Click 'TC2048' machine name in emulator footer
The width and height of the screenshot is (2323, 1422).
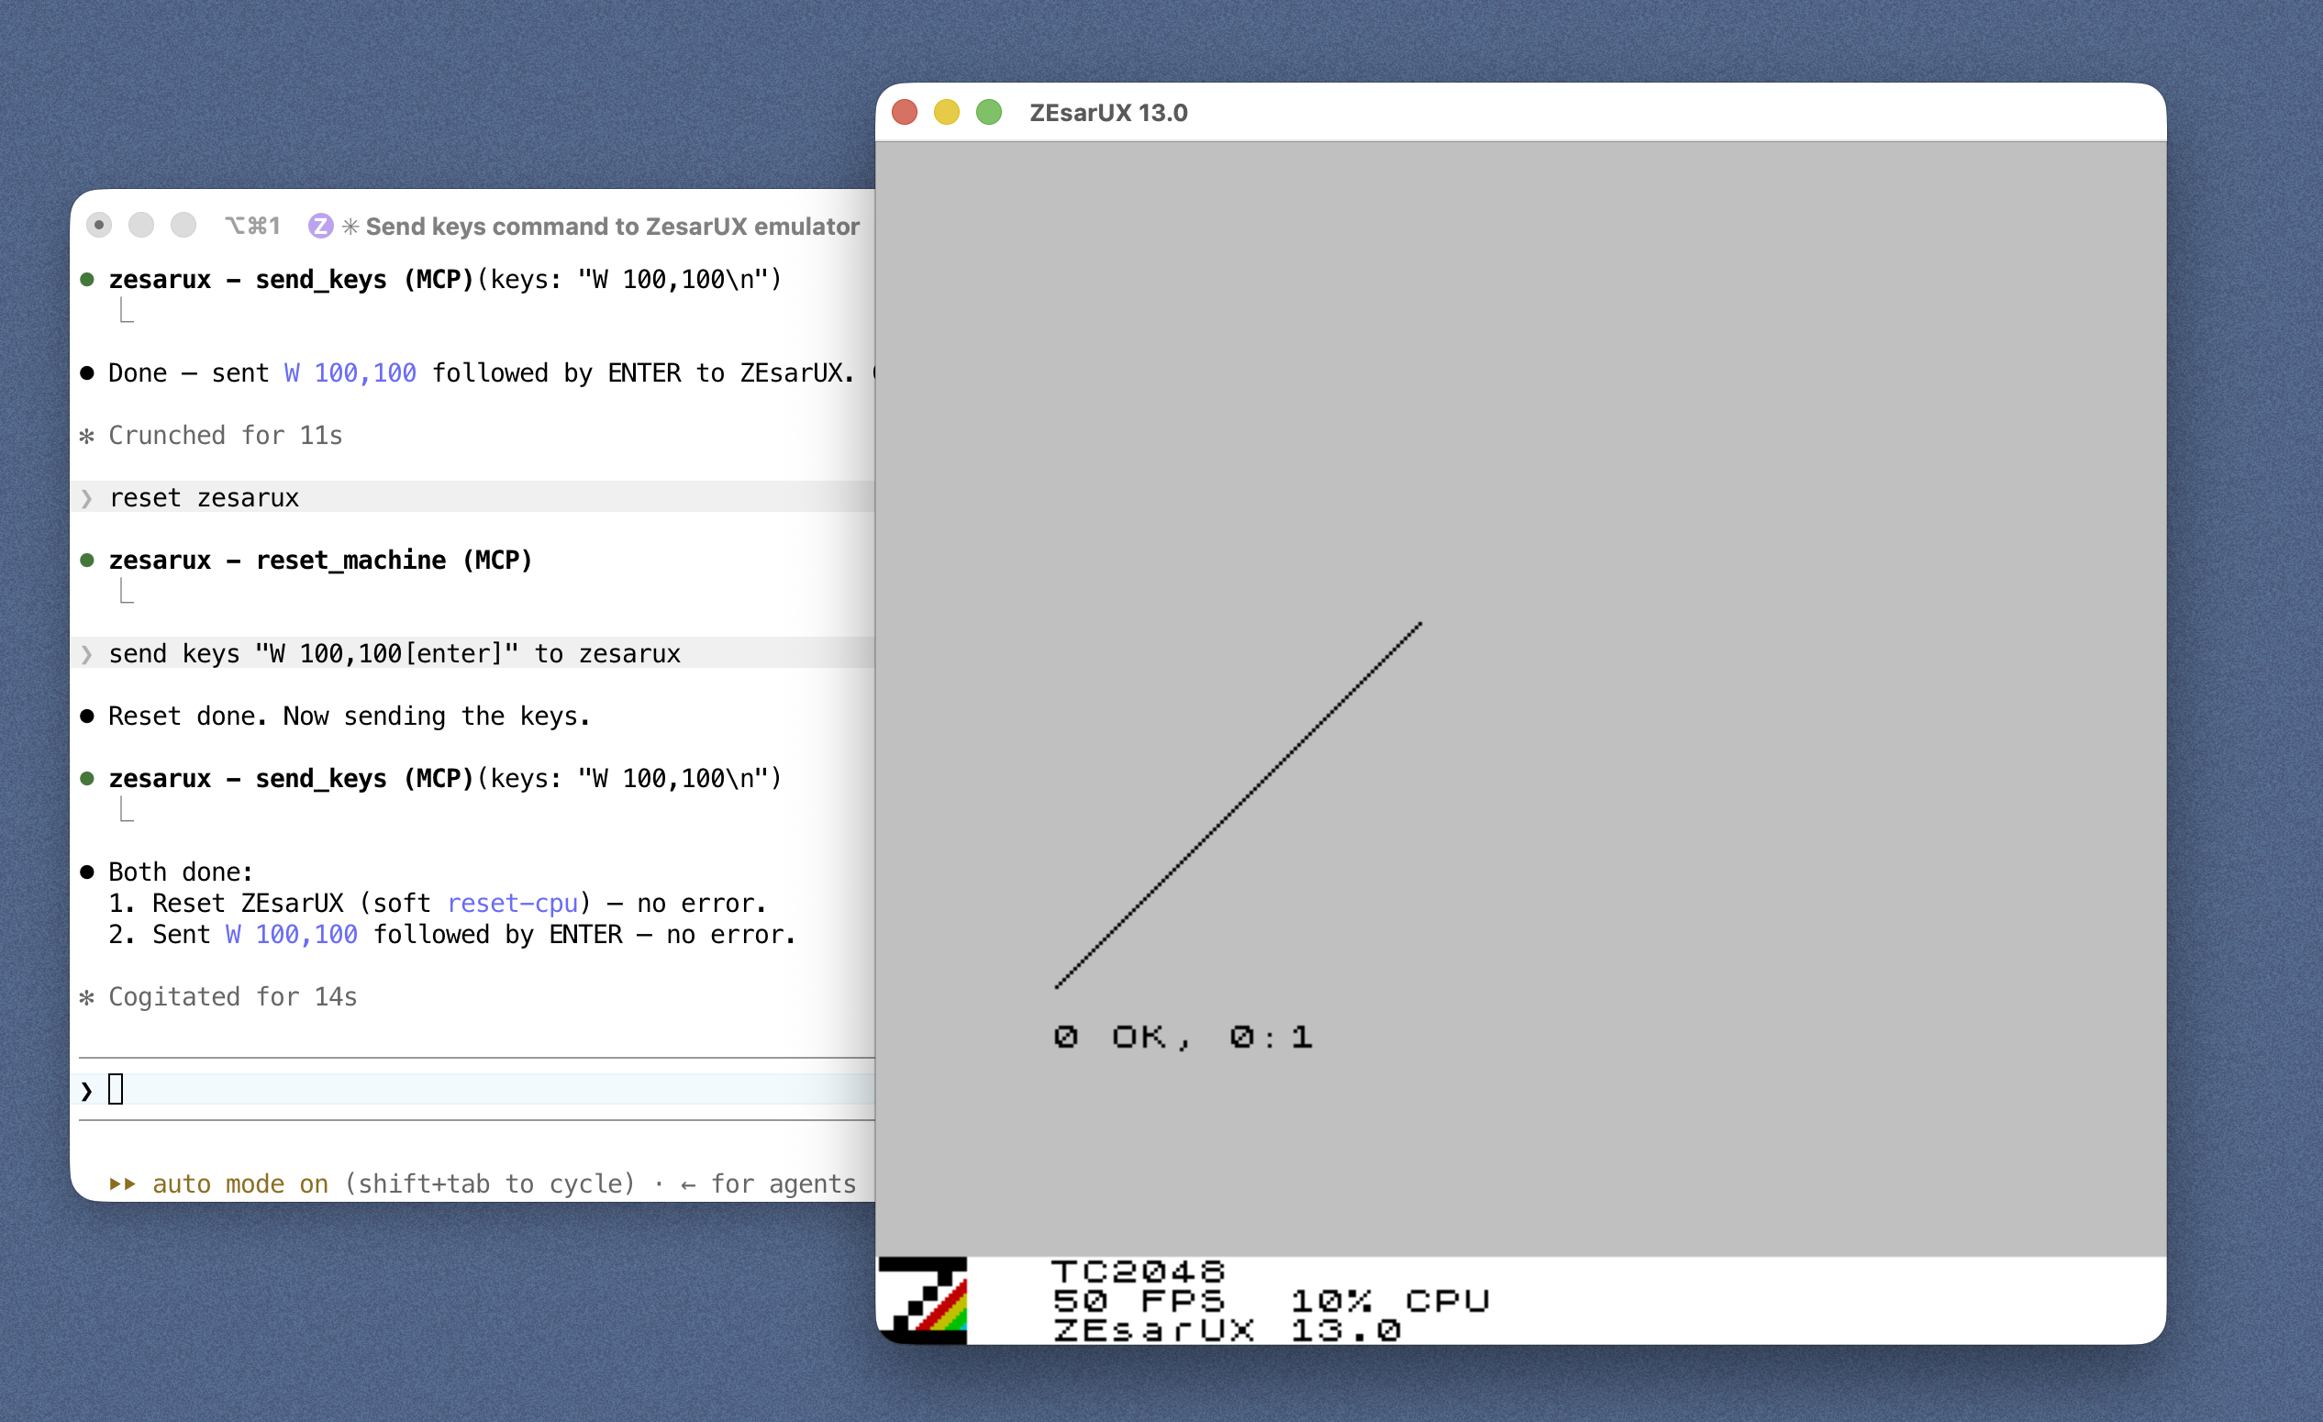point(1139,1272)
